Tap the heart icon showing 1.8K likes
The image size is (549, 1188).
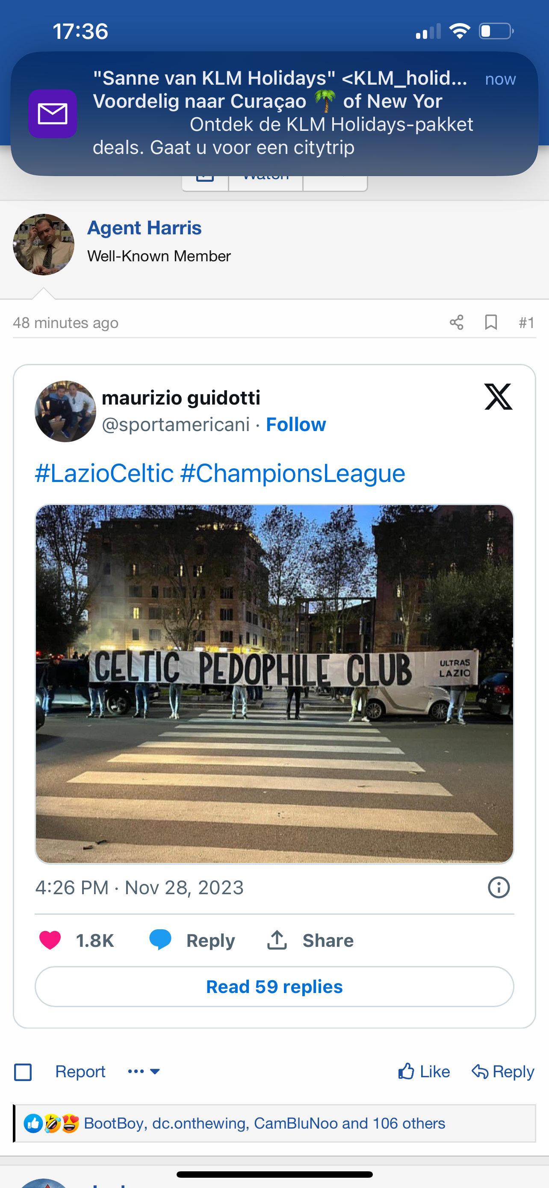[50, 940]
